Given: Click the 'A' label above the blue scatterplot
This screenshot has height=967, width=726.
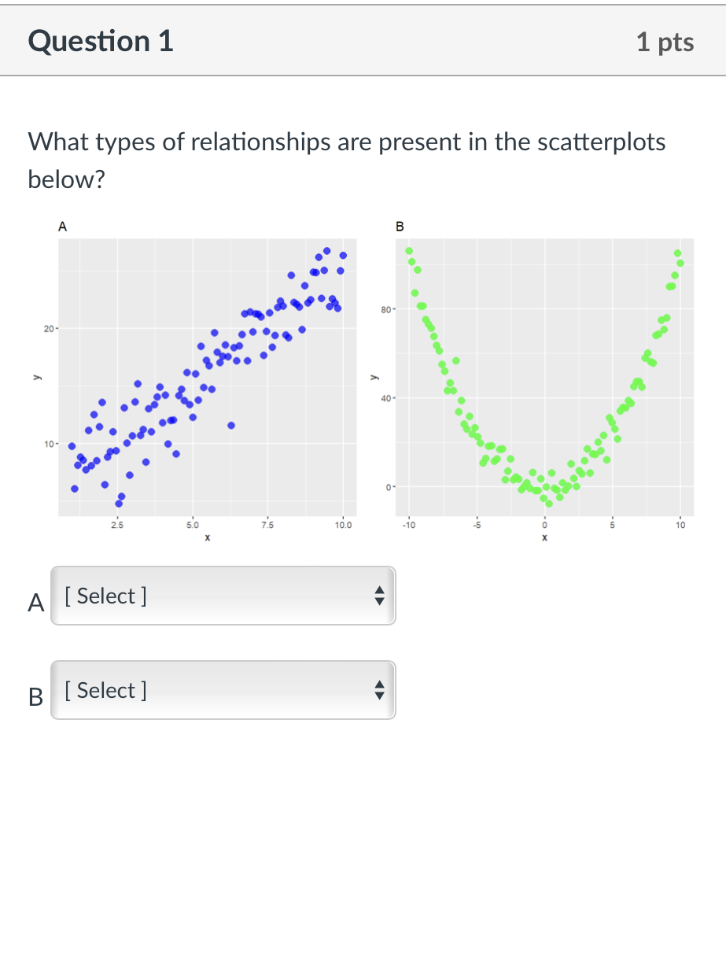Looking at the screenshot, I should 61,226.
